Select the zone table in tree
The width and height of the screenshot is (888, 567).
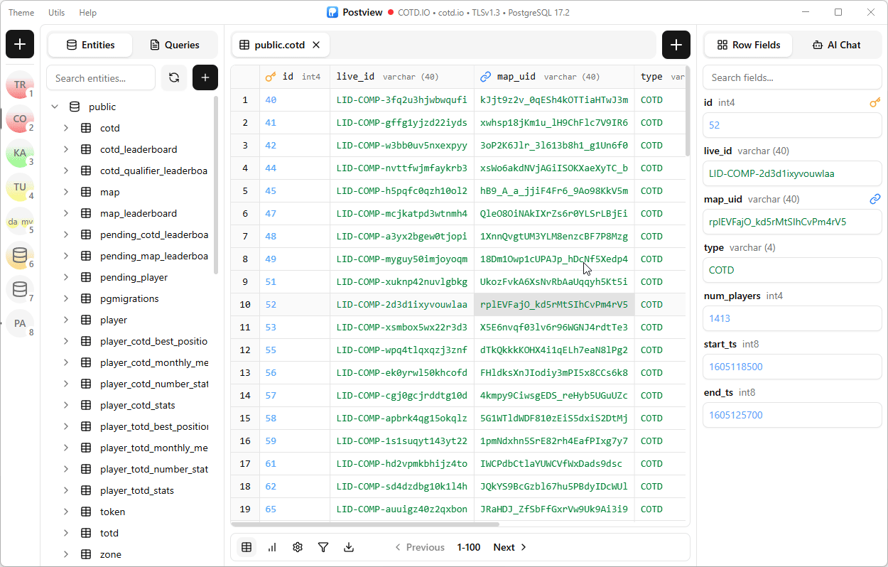coord(111,554)
